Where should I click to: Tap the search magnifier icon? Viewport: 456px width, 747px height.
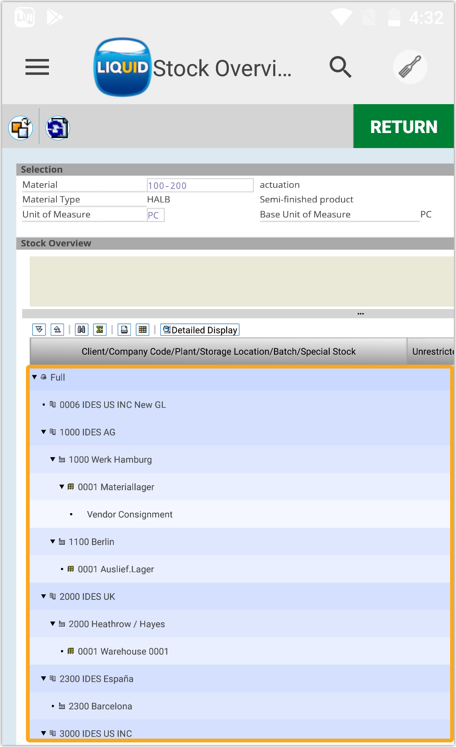[x=340, y=67]
